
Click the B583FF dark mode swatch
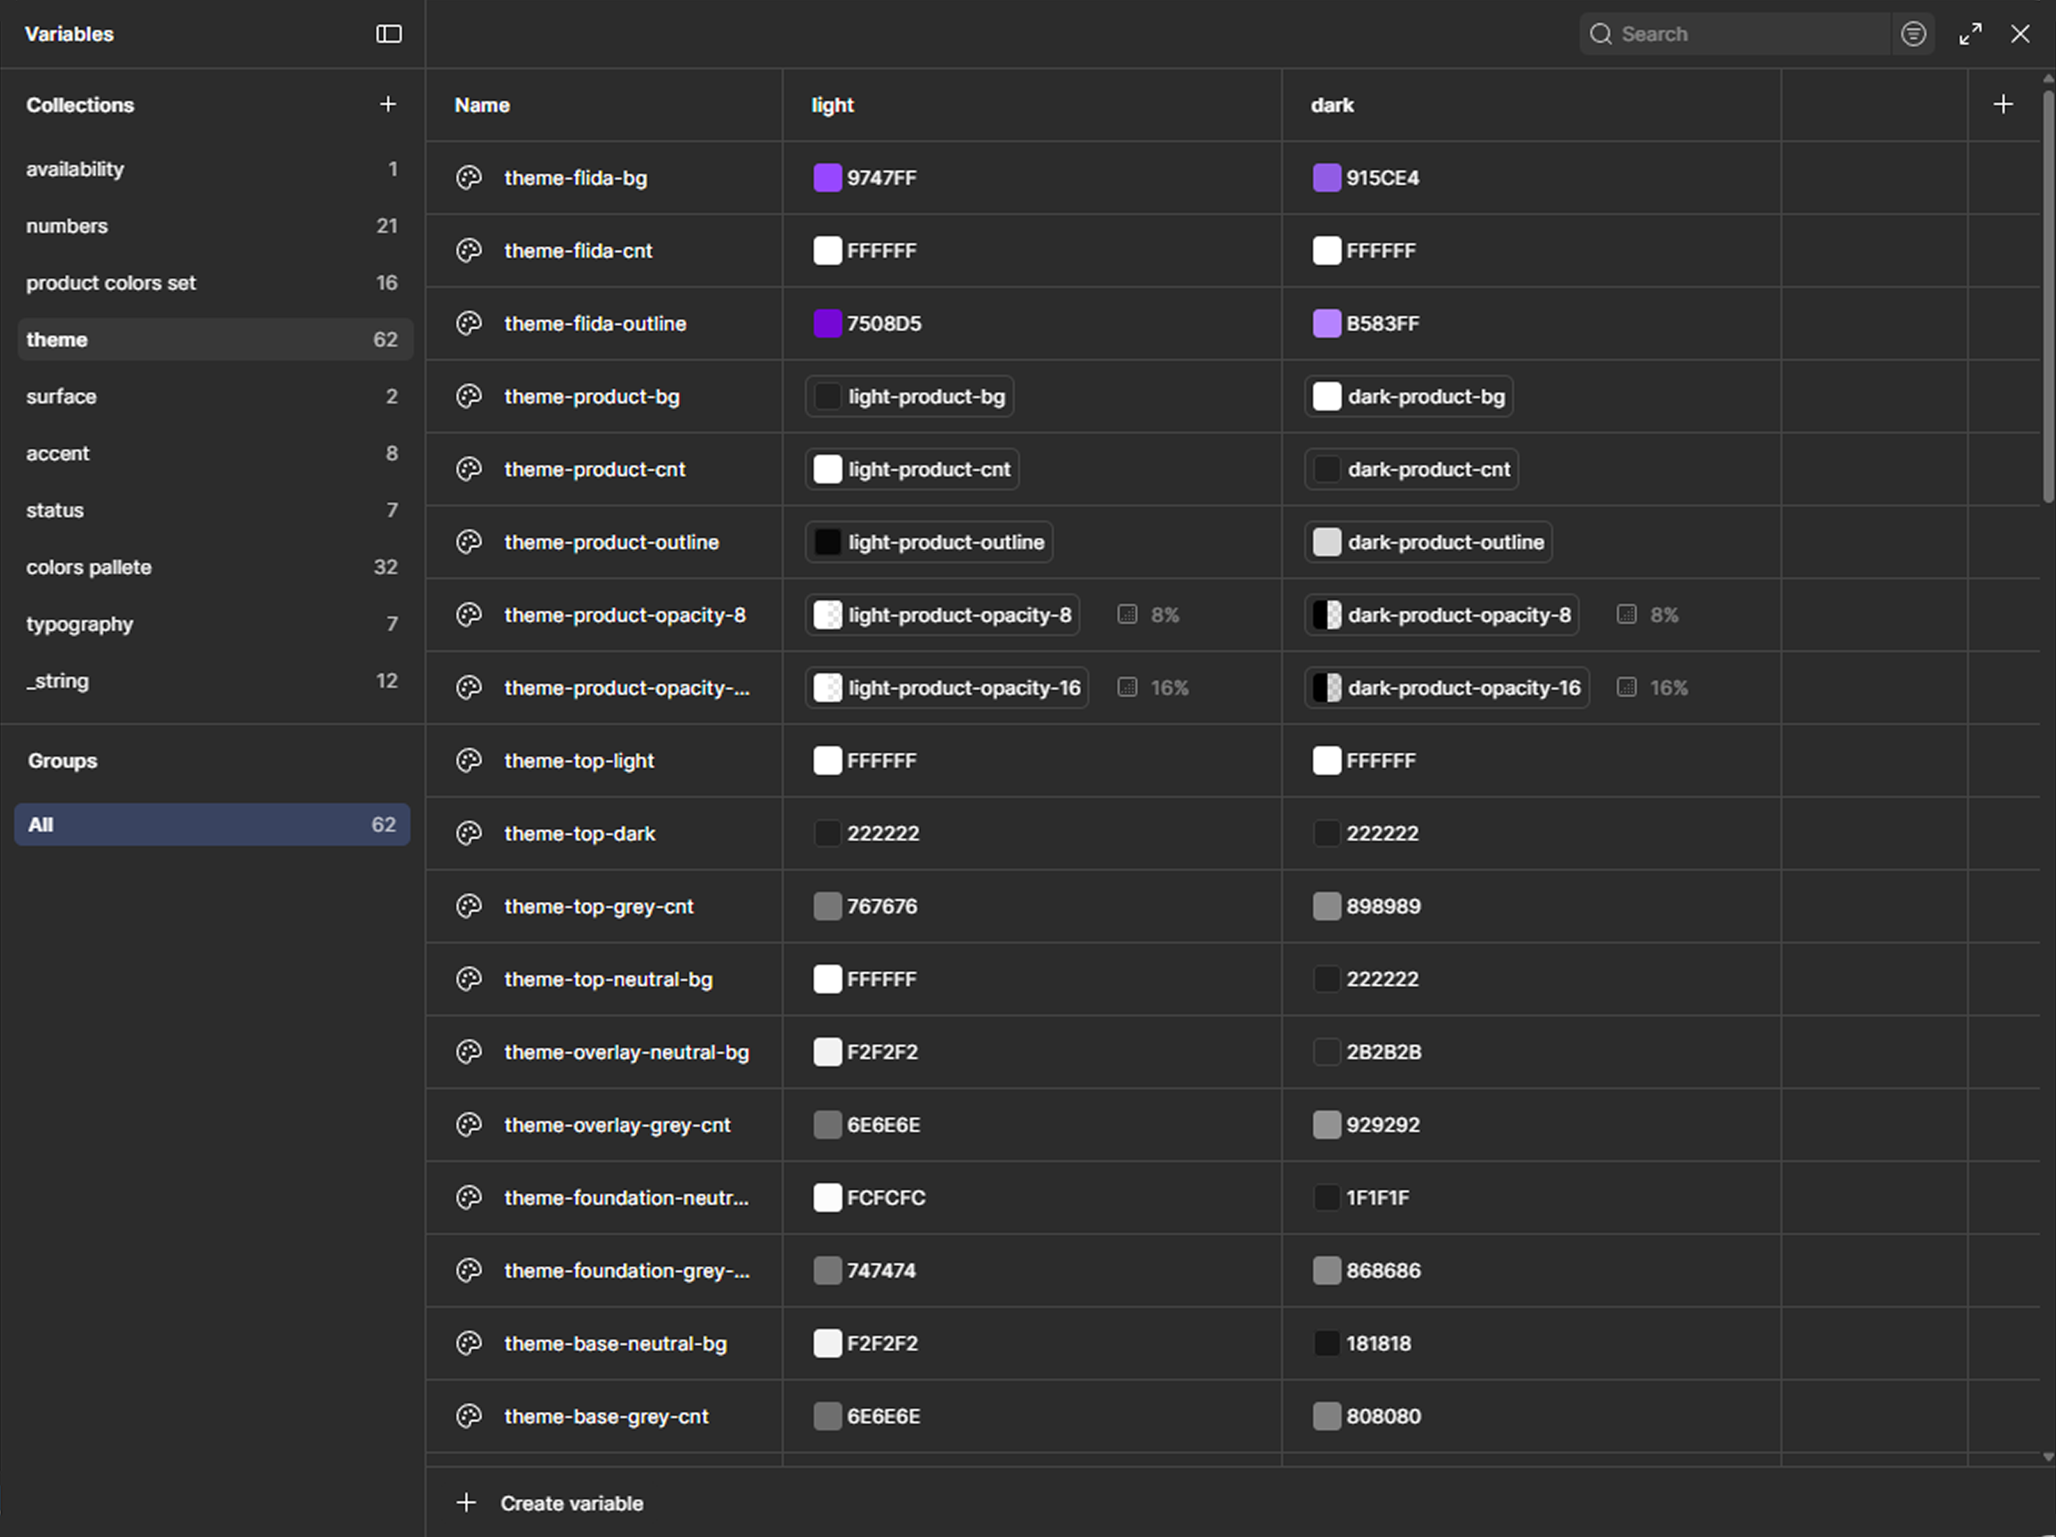(1326, 323)
